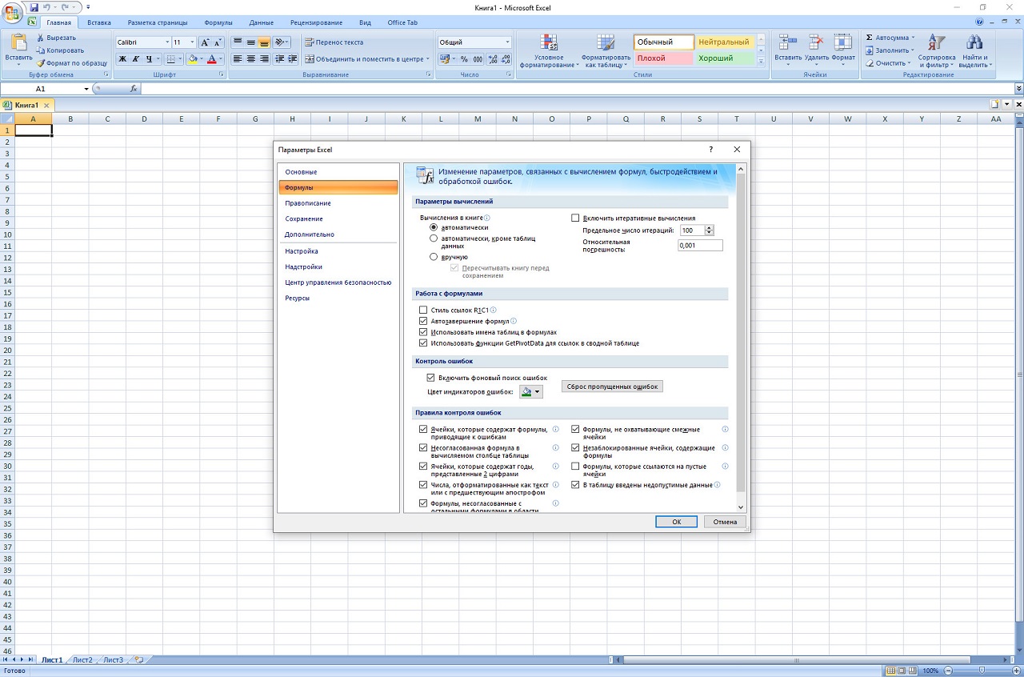Enable iterative calculations checkbox
The height and width of the screenshot is (677, 1024).
click(x=575, y=218)
